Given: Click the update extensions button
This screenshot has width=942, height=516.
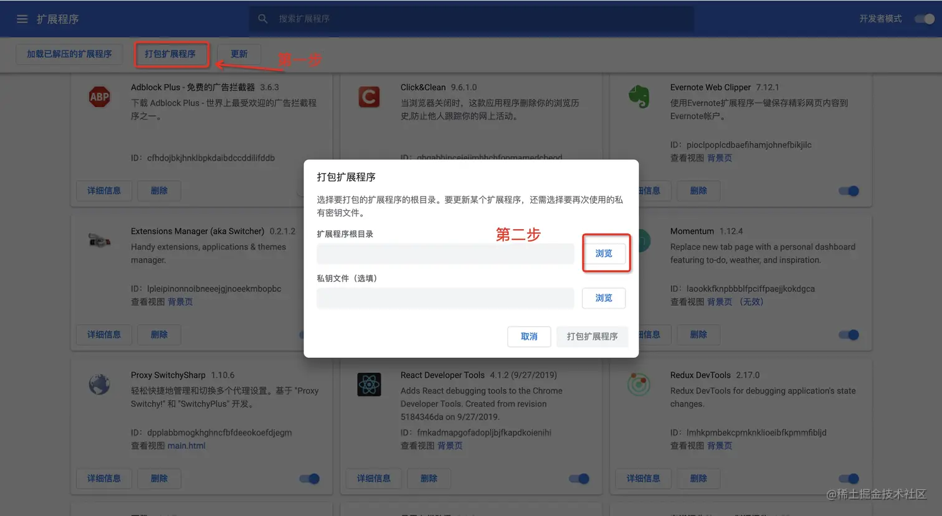Looking at the screenshot, I should pos(239,54).
